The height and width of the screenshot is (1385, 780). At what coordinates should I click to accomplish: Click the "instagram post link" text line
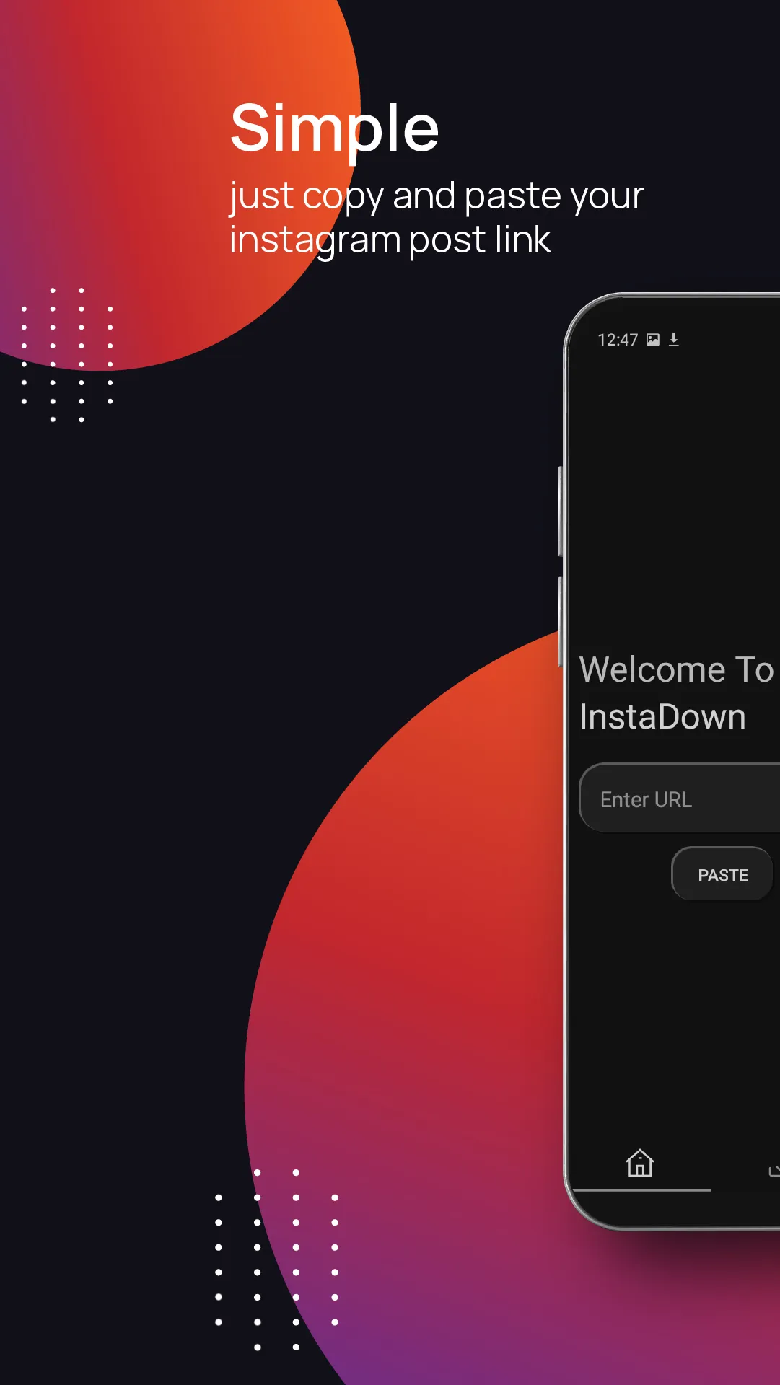(390, 239)
